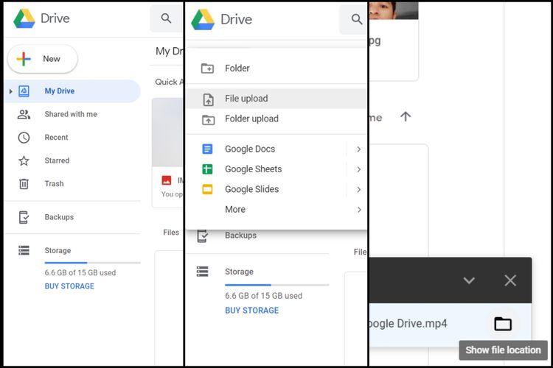Click the Storage icon in middle panel
Image resolution: width=553 pixels, height=368 pixels.
[203, 272]
